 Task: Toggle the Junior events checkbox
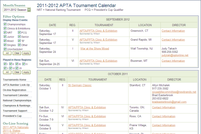pyautogui.click(x=5, y=37)
